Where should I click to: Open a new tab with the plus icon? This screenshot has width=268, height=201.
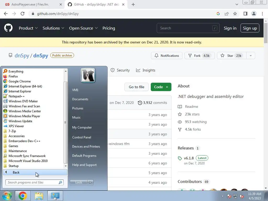[133, 5]
